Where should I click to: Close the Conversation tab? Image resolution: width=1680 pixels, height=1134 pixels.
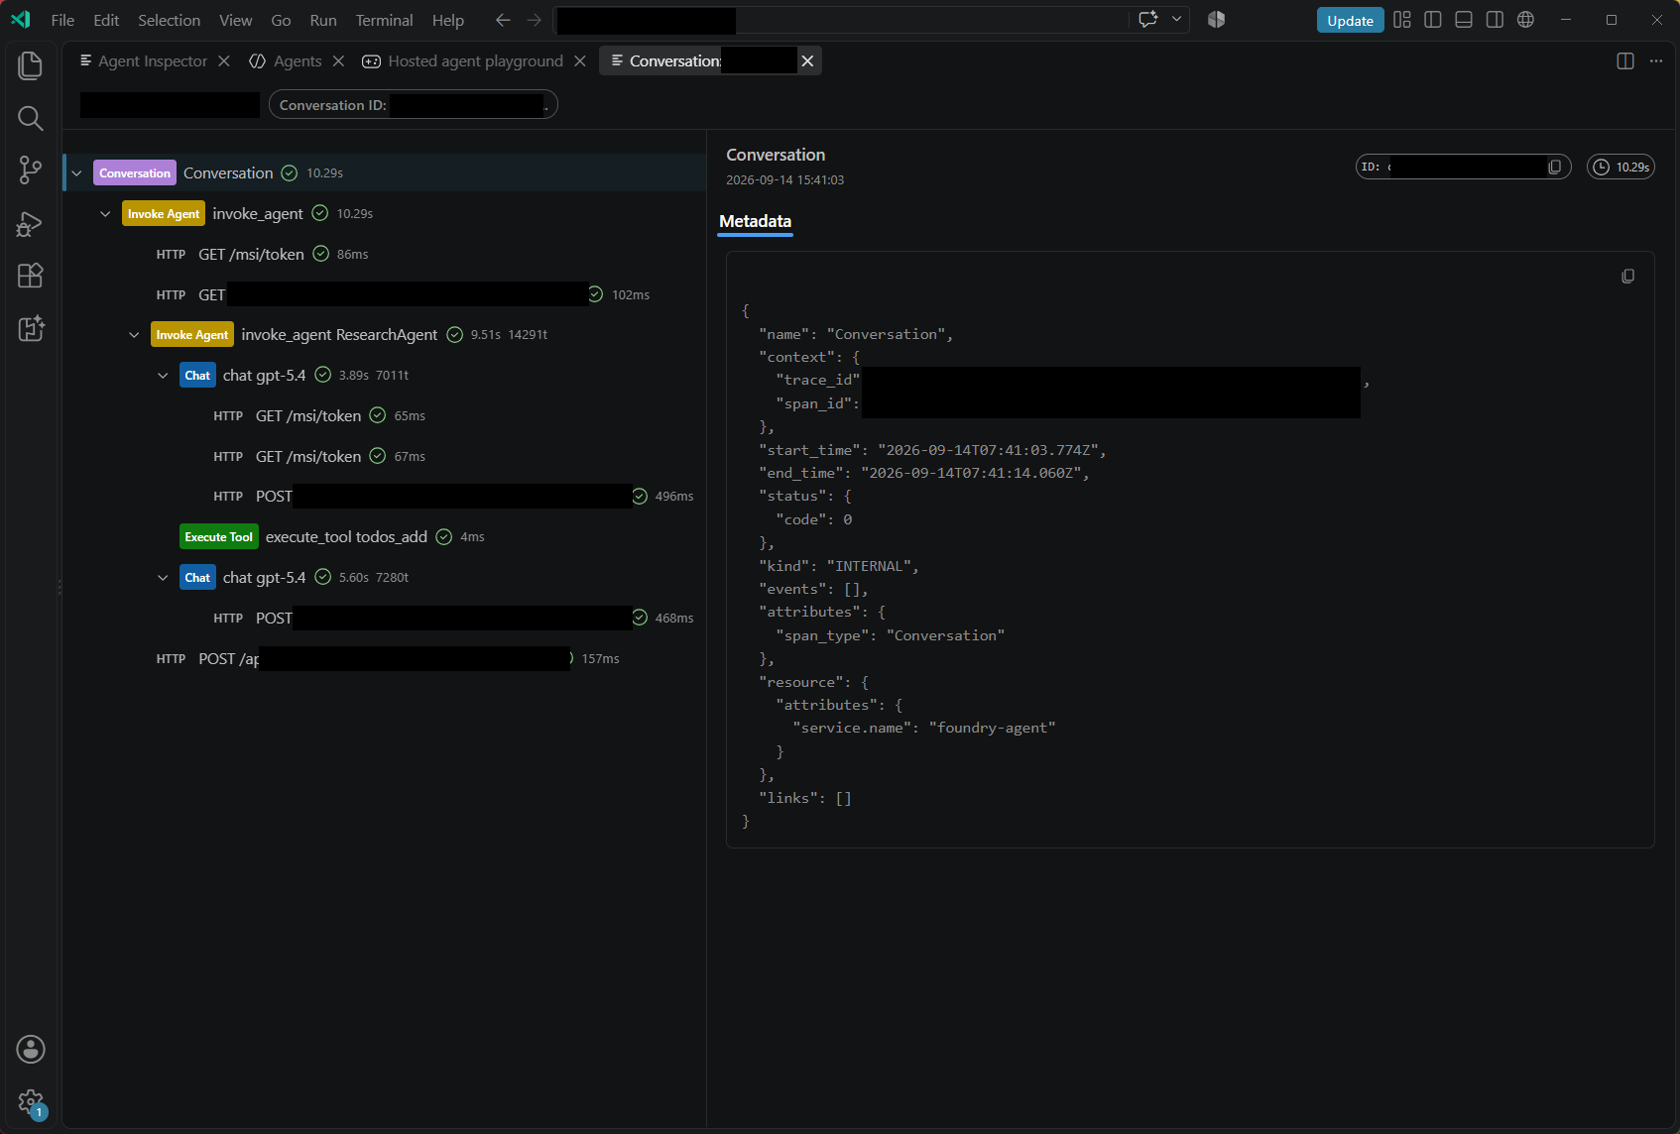(x=808, y=61)
